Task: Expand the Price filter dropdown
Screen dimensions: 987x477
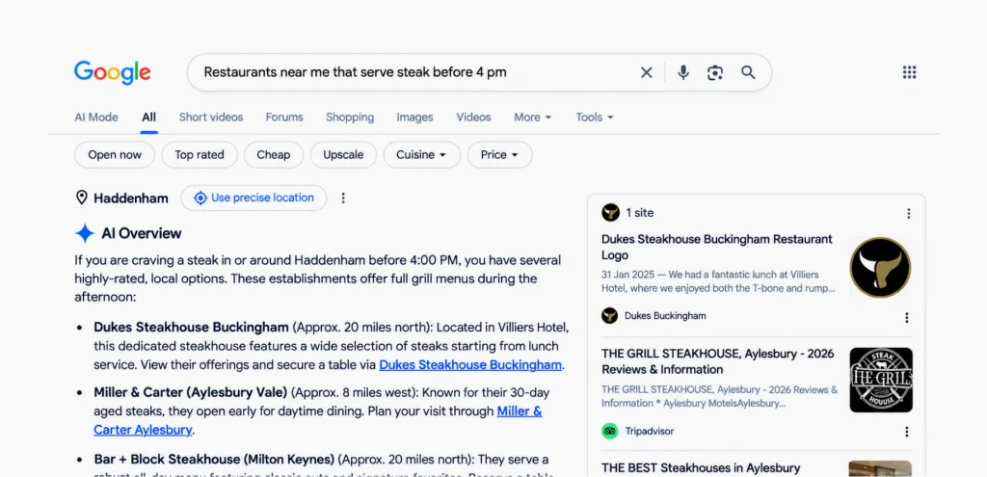Action: point(500,155)
